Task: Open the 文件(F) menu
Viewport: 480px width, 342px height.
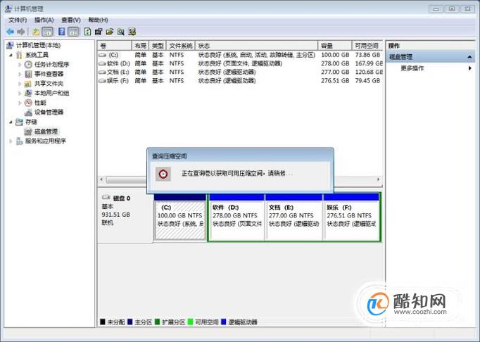Action: [18, 20]
